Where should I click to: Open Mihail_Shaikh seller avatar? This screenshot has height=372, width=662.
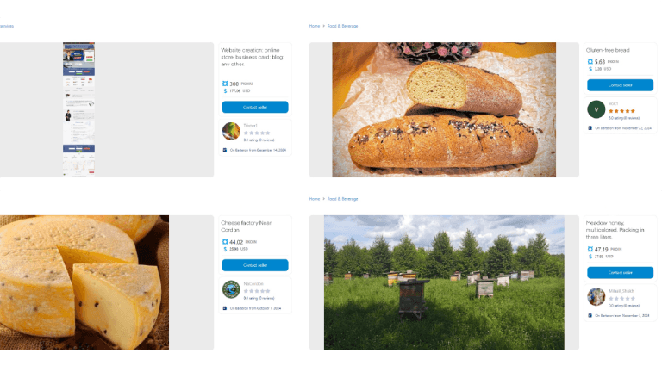tap(596, 296)
